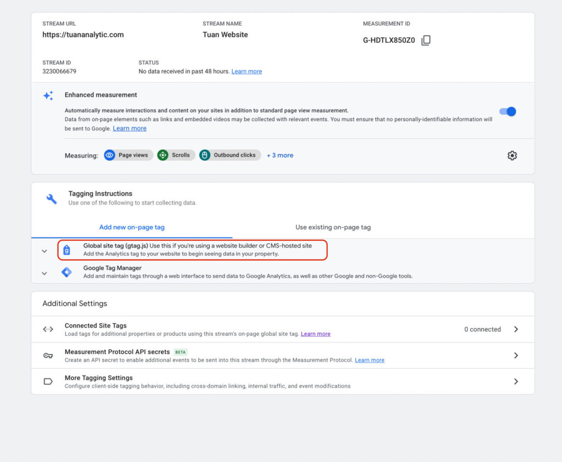
Task: Click the Outbound clicks chip
Action: (229, 155)
